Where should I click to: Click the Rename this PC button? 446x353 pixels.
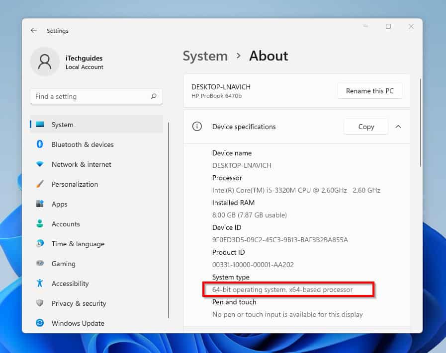coord(369,91)
